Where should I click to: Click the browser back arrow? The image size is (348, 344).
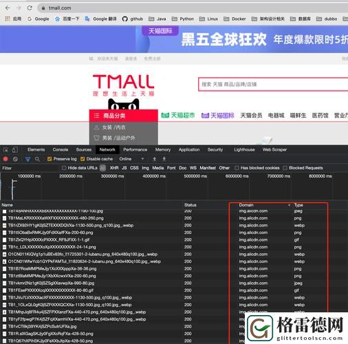point(8,8)
